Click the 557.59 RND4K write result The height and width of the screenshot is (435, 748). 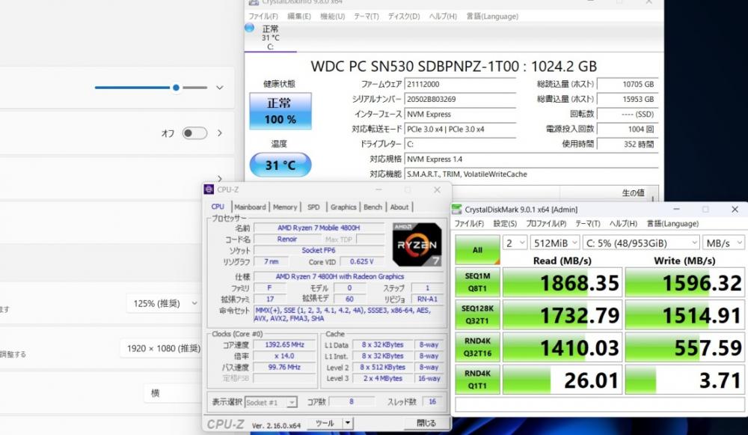click(x=684, y=347)
